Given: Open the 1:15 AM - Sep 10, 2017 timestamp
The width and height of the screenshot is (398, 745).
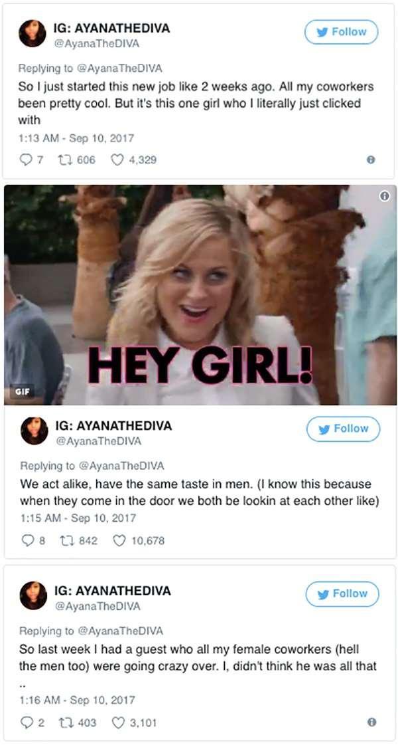Looking at the screenshot, I should [x=78, y=518].
